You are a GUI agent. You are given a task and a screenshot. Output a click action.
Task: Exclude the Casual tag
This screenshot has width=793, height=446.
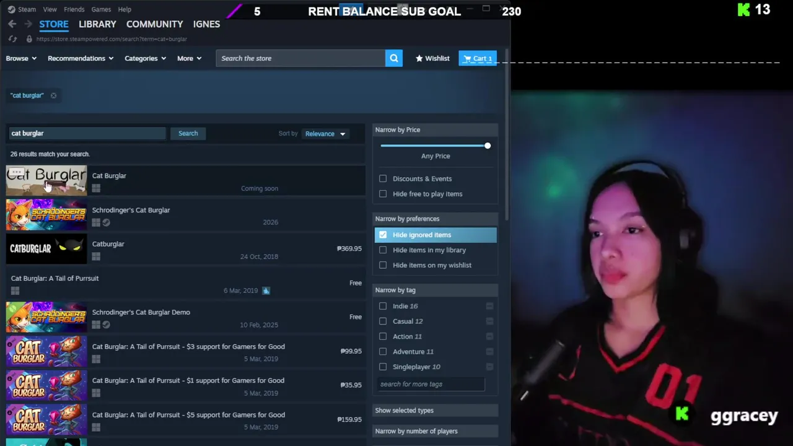click(x=489, y=321)
